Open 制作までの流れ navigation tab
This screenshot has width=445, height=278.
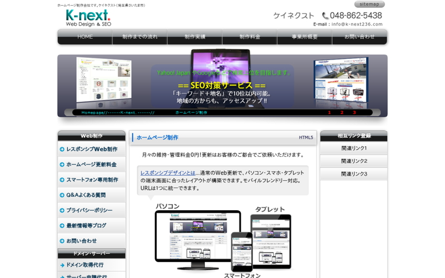tap(140, 37)
